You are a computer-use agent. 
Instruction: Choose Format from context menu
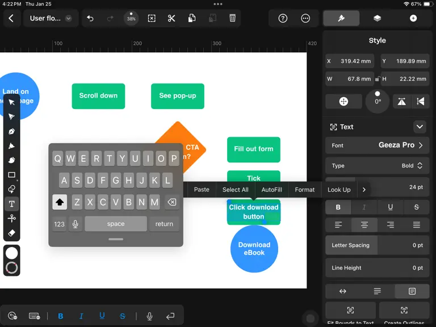click(305, 190)
